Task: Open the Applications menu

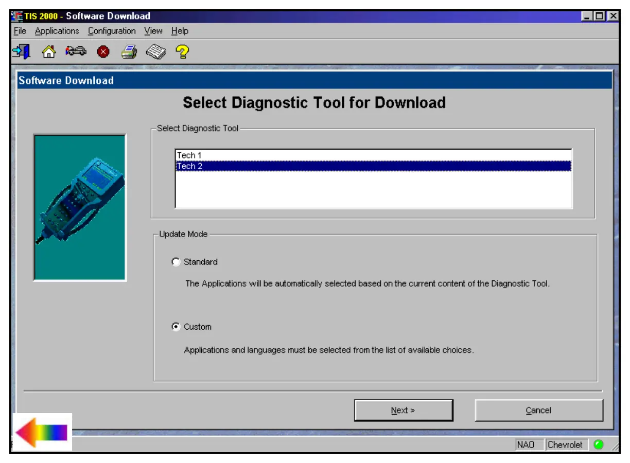Action: coord(57,31)
